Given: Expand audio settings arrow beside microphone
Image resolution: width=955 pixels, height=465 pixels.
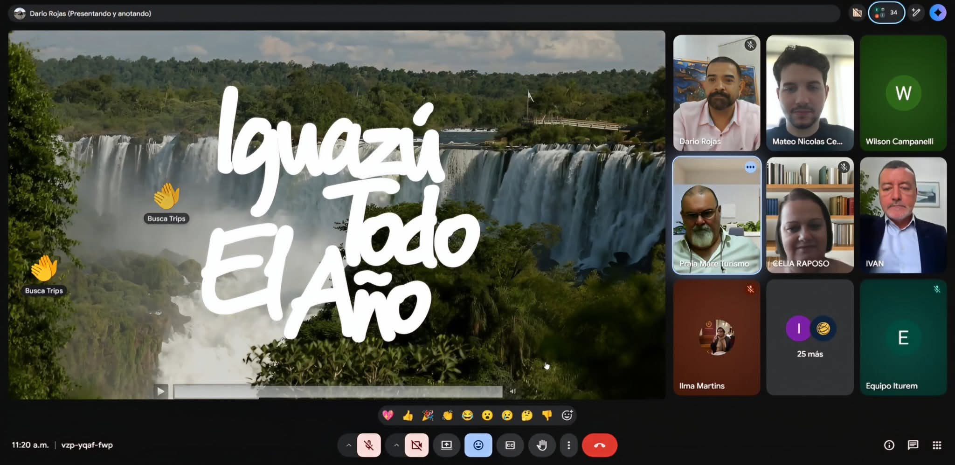Looking at the screenshot, I should [x=348, y=445].
